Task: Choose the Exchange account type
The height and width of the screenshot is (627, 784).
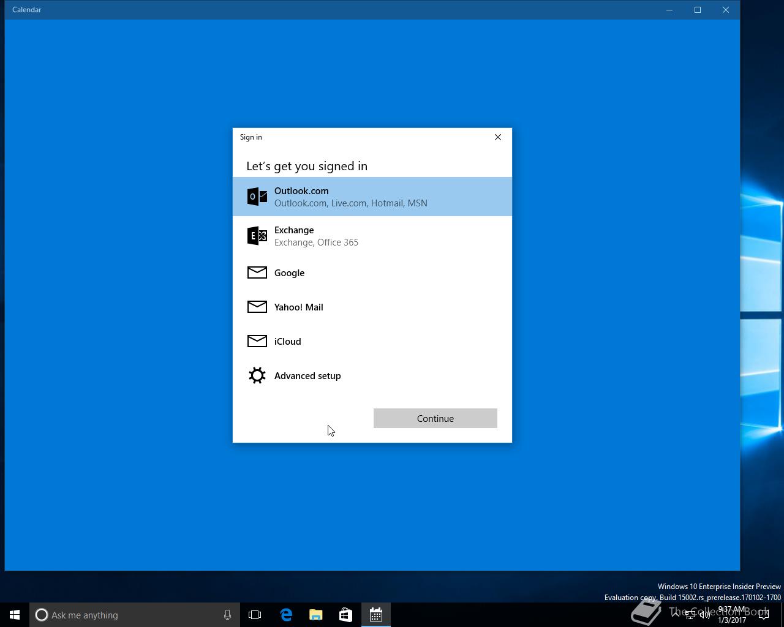Action: [372, 236]
